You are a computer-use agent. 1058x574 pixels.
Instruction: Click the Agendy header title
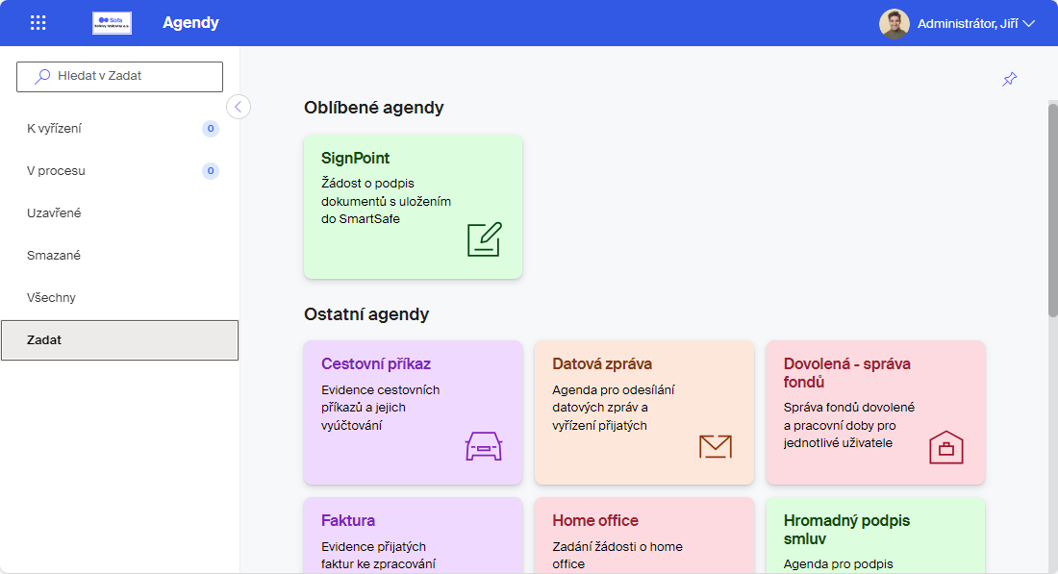(x=191, y=23)
